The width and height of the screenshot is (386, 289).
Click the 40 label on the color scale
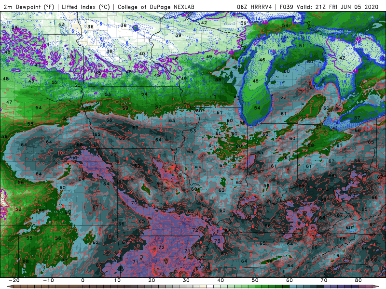[x=221, y=280]
